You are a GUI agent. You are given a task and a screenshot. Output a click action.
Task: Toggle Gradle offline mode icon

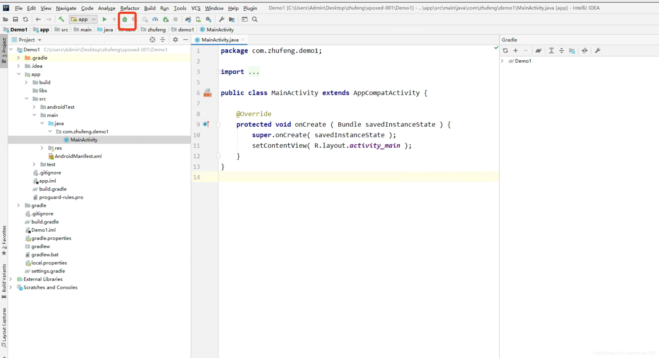click(585, 51)
